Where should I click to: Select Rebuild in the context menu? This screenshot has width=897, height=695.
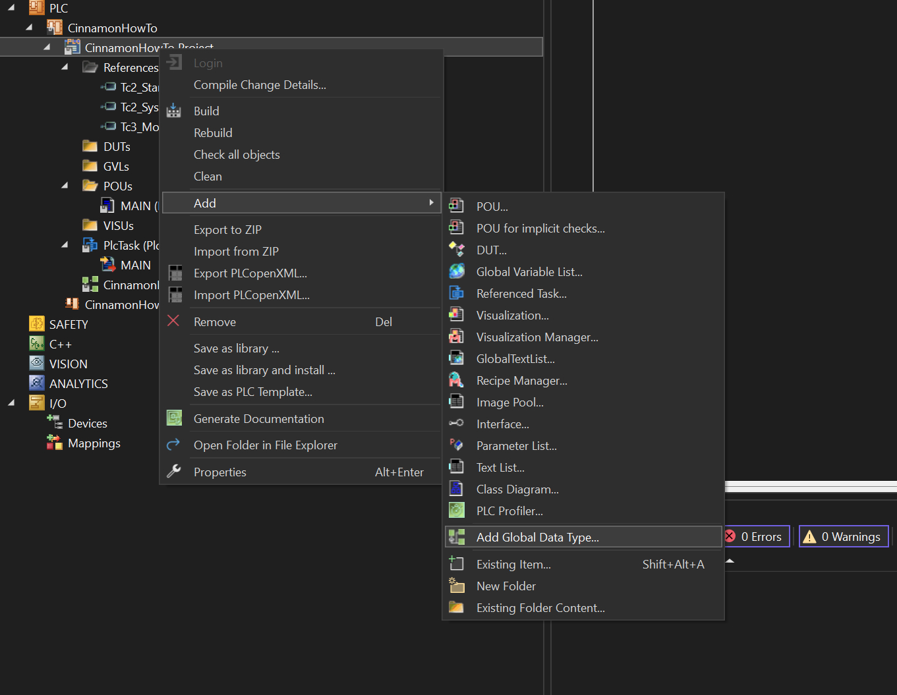[x=213, y=132]
